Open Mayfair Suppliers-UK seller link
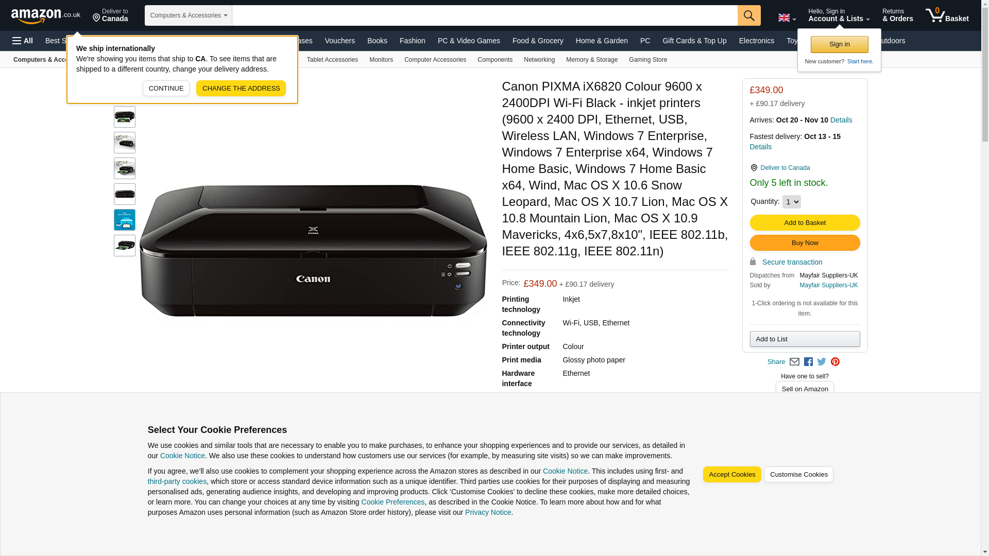 click(x=828, y=285)
